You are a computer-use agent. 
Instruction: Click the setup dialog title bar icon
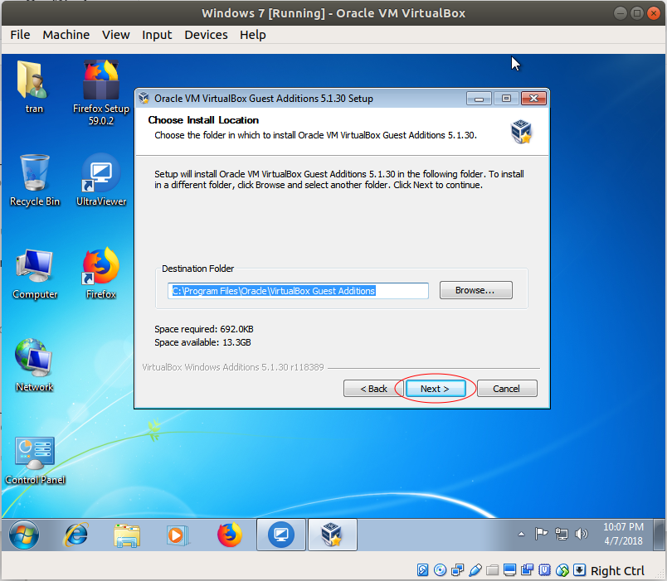[x=144, y=98]
